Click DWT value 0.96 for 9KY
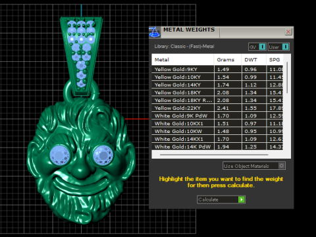Image resolution: width=316 pixels, height=237 pixels. pos(251,69)
